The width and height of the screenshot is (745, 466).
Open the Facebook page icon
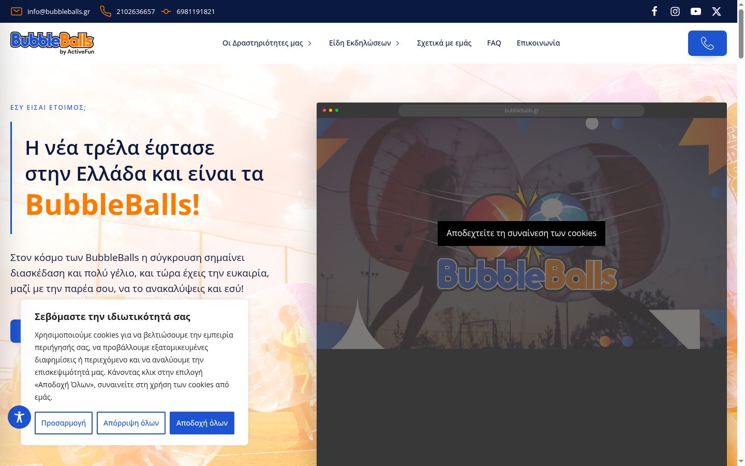654,11
